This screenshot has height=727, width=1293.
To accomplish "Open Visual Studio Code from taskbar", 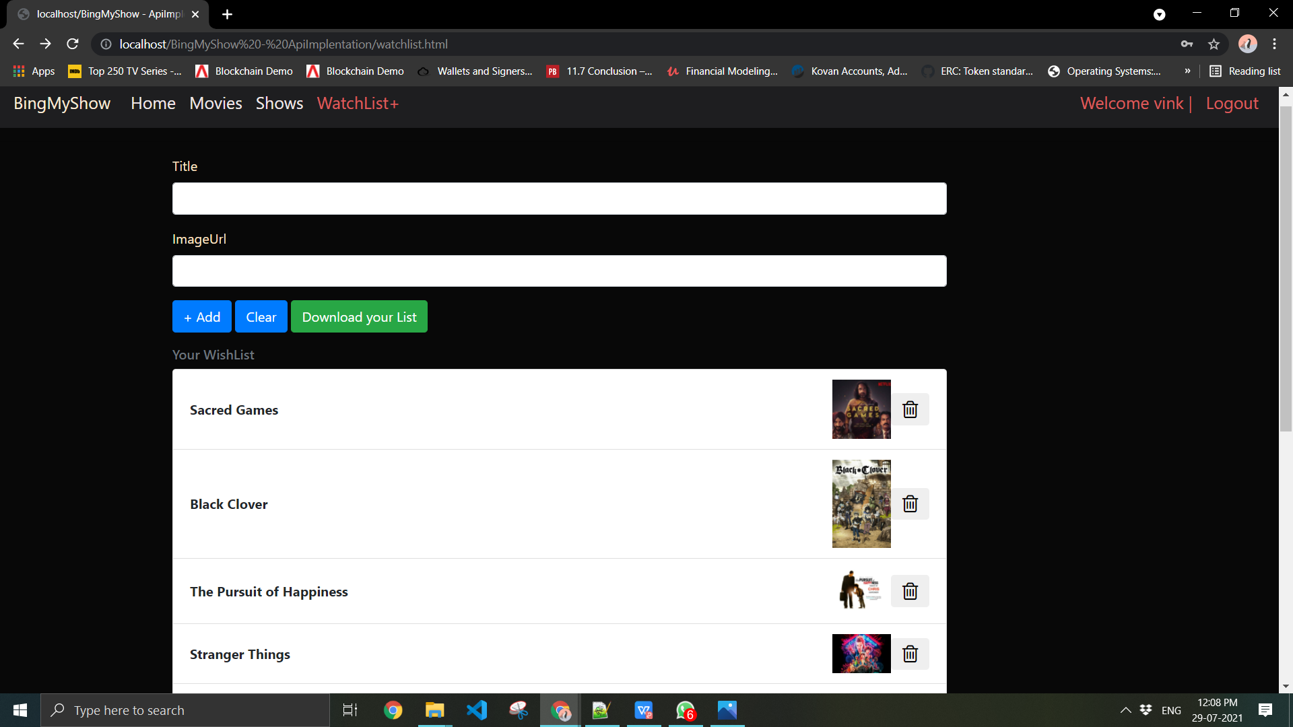I will (x=477, y=710).
